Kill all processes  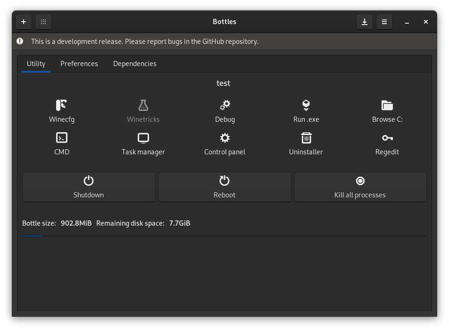point(360,187)
